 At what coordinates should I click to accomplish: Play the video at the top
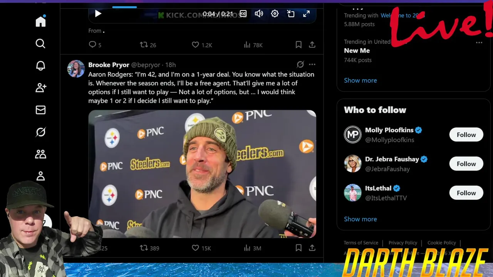tap(98, 14)
